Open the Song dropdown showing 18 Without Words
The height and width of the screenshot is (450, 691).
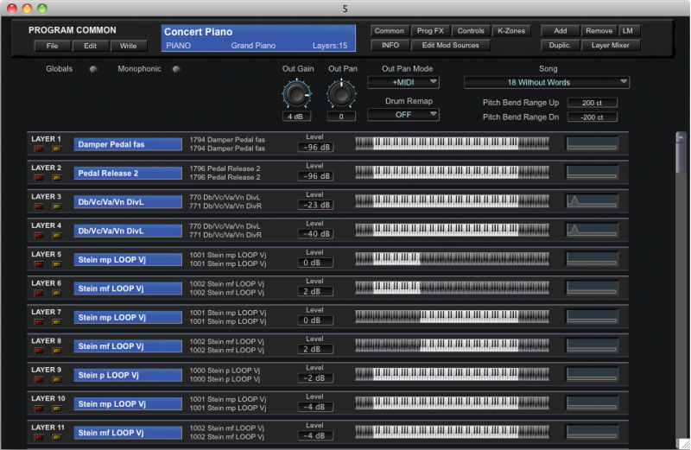coord(546,83)
